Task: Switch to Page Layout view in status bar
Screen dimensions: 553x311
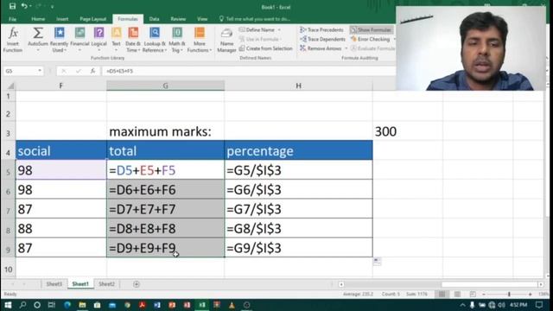Action: coord(457,294)
